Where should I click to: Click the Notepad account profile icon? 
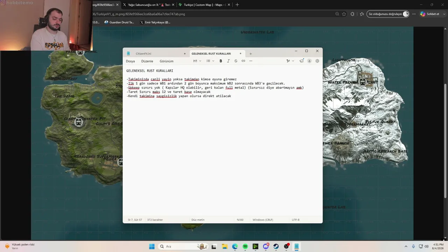click(x=309, y=61)
